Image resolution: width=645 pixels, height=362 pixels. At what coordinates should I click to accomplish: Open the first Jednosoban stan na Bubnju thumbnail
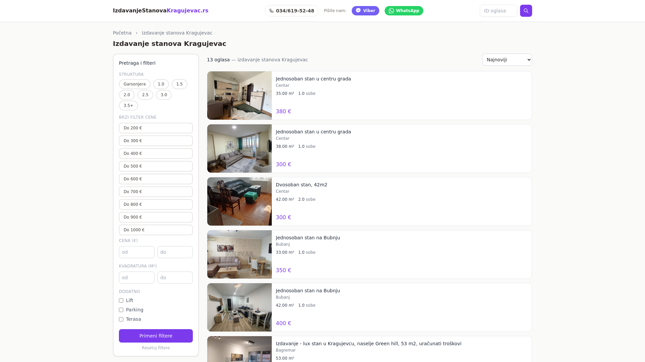pyautogui.click(x=239, y=254)
